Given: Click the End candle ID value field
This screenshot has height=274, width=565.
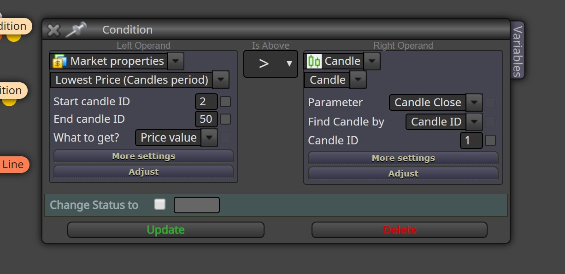Looking at the screenshot, I should (x=206, y=120).
